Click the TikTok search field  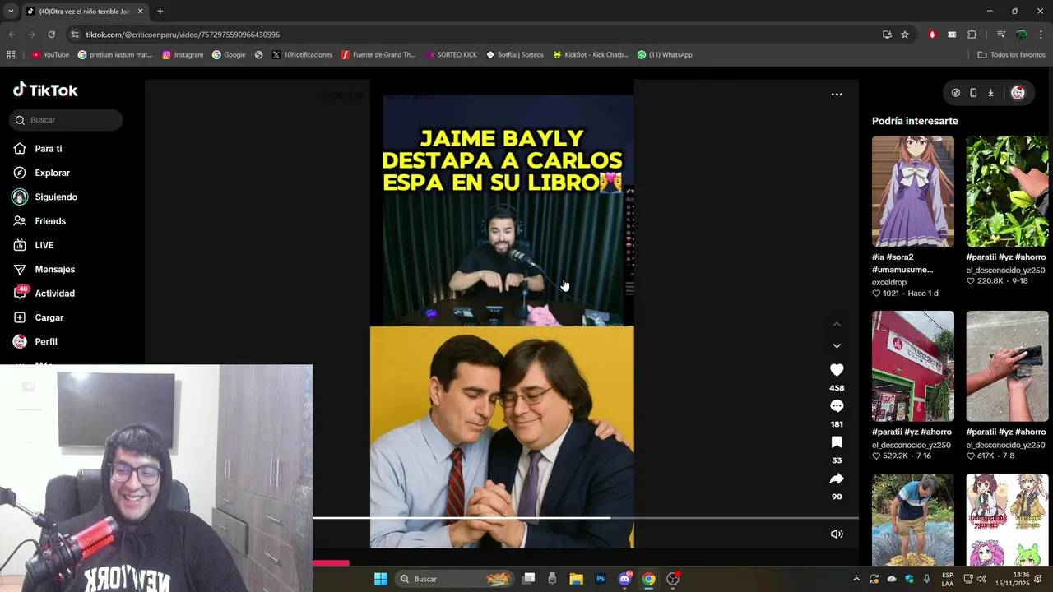click(x=66, y=120)
